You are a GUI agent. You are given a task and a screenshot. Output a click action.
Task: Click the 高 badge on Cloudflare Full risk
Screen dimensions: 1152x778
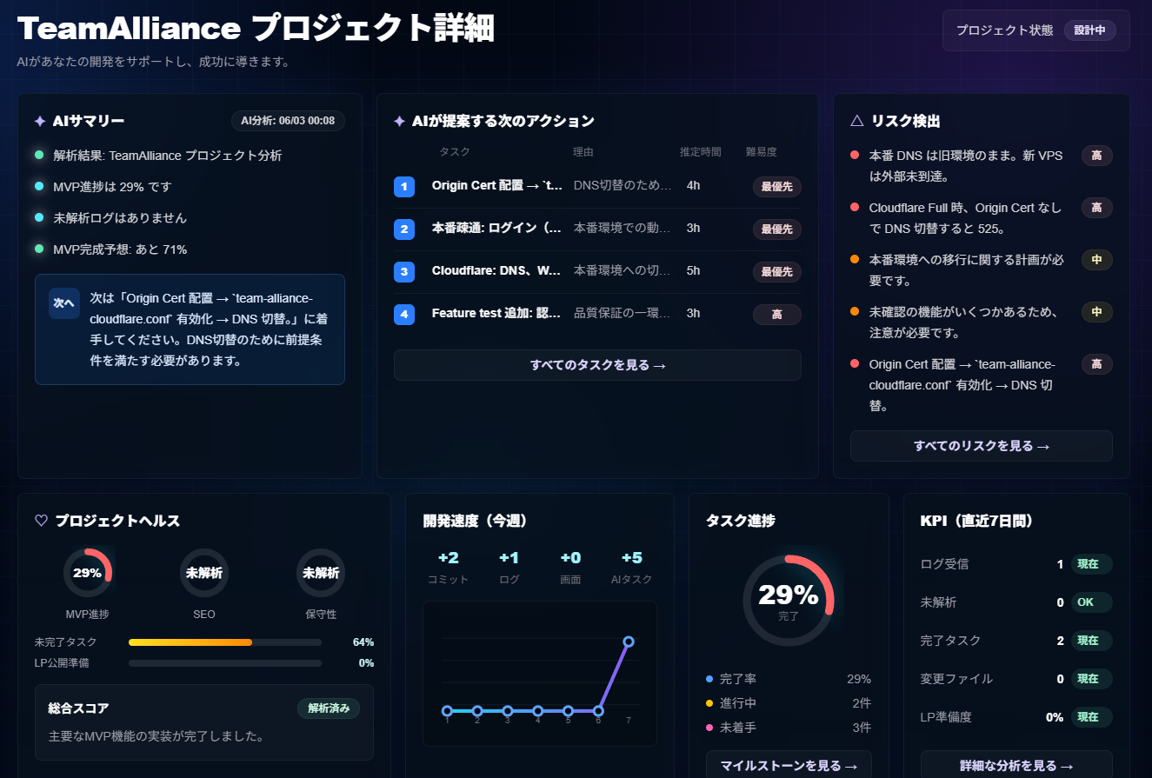point(1096,208)
